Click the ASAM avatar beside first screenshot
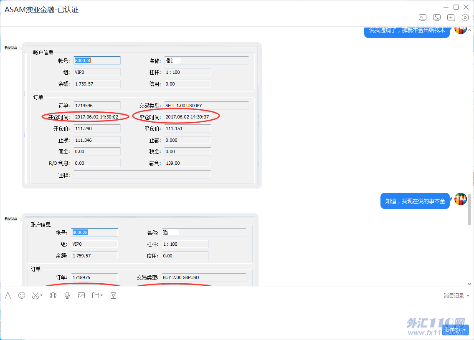 coord(11,48)
